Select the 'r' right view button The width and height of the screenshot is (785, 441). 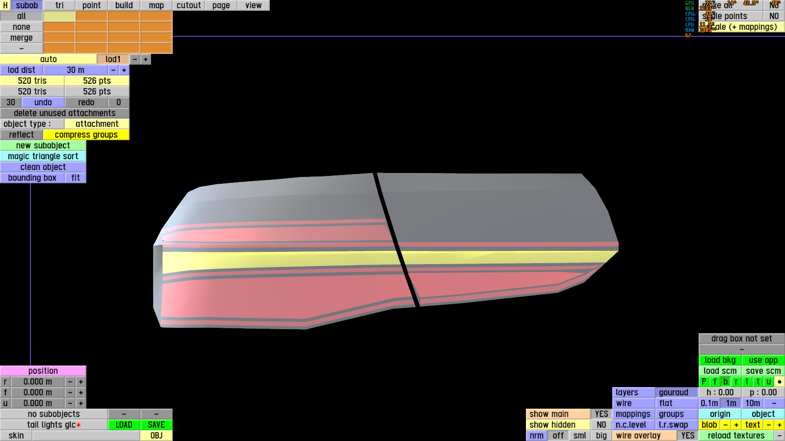736,382
